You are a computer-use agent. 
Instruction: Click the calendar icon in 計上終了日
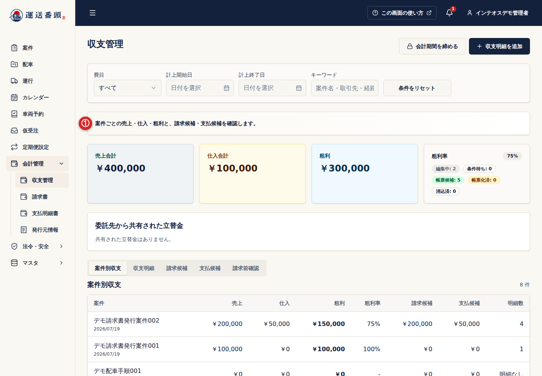299,88
